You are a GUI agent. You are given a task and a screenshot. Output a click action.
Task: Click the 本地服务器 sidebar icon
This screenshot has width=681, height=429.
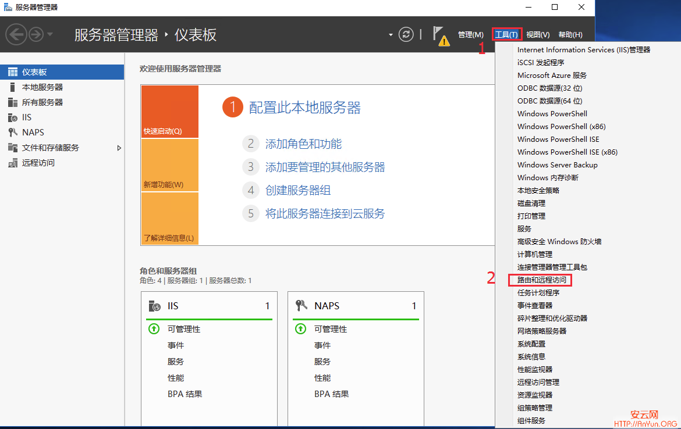click(12, 87)
